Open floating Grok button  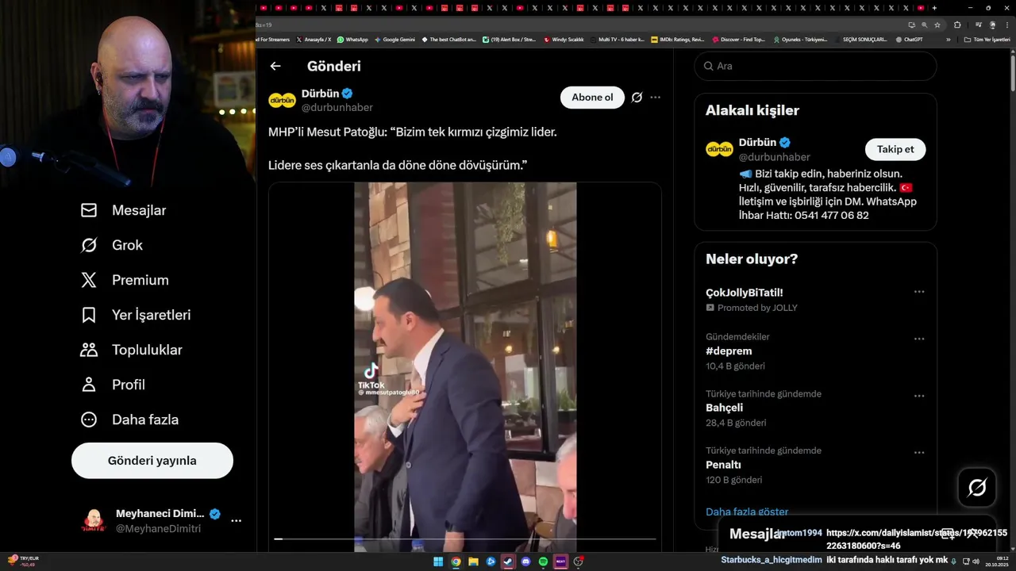tap(977, 487)
